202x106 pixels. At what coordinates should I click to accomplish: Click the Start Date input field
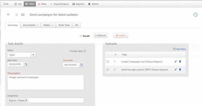coord(15,64)
